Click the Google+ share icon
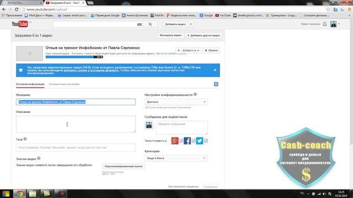 pos(175,141)
